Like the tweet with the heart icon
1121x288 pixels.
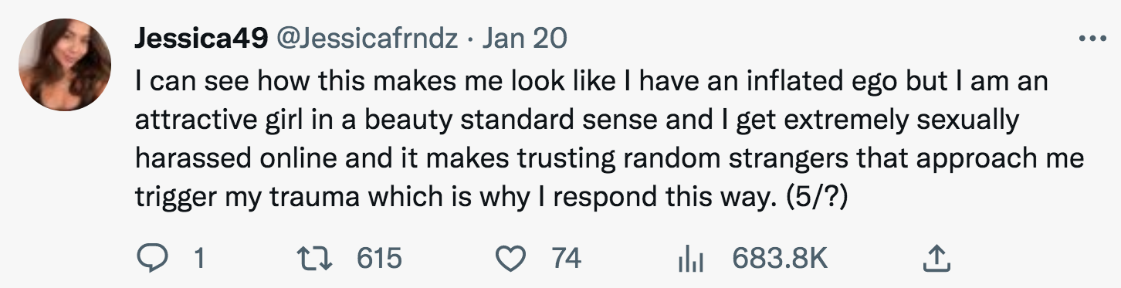click(x=510, y=258)
